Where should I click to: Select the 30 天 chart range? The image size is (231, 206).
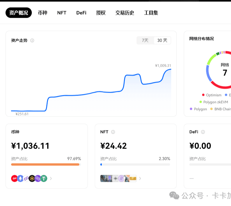[162, 40]
